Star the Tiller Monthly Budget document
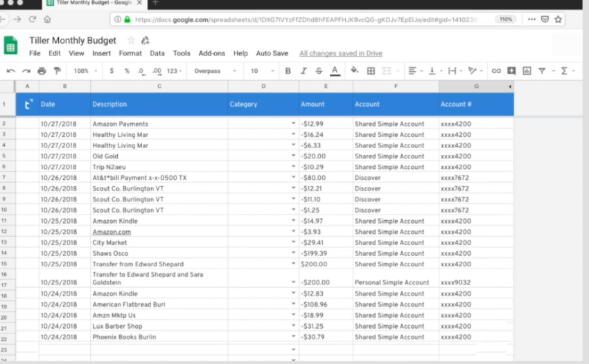This screenshot has width=589, height=364. (x=131, y=39)
